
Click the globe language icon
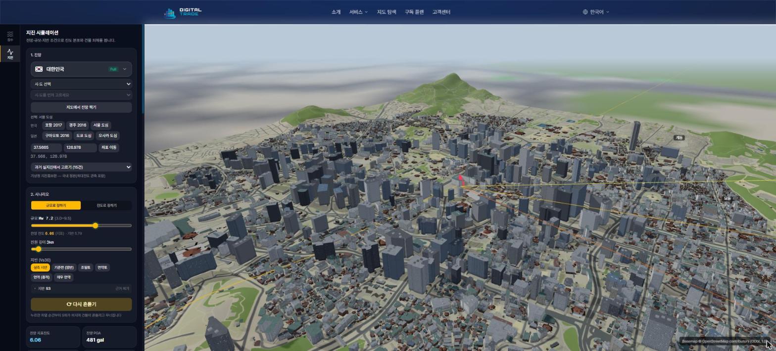(585, 12)
